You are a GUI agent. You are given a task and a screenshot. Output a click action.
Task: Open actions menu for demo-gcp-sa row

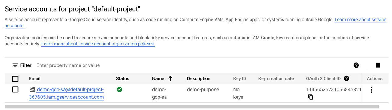tap(371, 90)
